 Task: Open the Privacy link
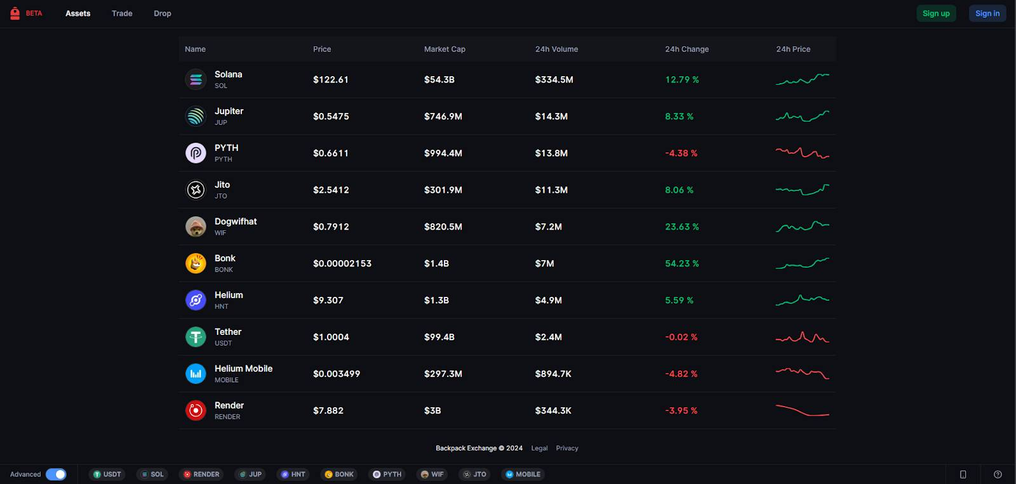point(567,448)
